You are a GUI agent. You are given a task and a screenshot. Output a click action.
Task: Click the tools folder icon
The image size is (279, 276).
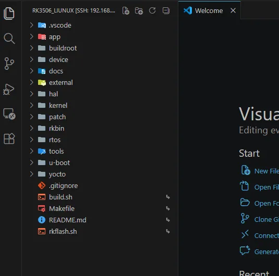[x=42, y=151]
